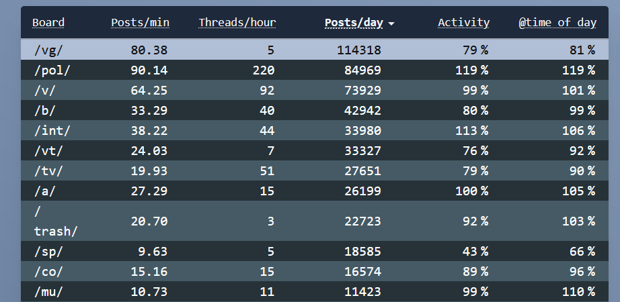This screenshot has width=620, height=302.
Task: Click 16574 posts/day value for /co/
Action: [362, 272]
